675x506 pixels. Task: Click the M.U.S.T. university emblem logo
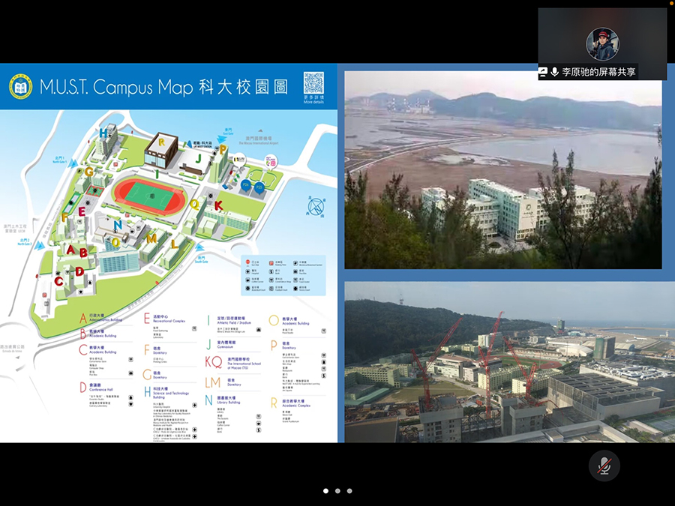21,87
